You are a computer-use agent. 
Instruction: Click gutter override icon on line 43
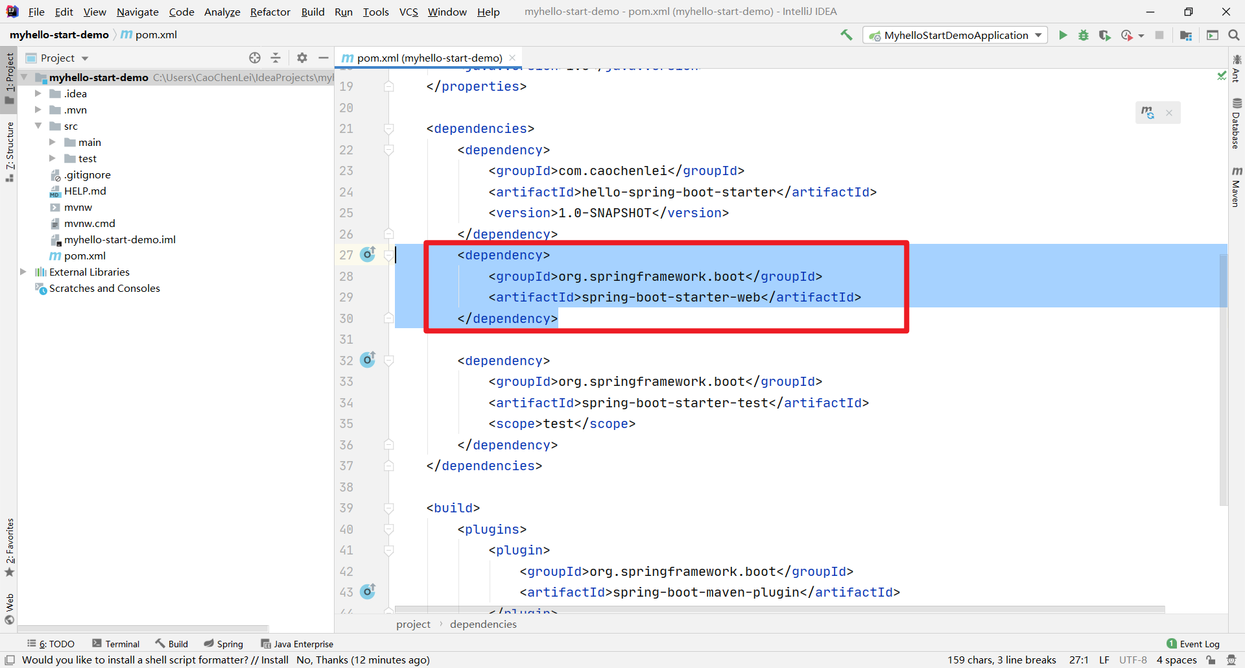click(368, 591)
